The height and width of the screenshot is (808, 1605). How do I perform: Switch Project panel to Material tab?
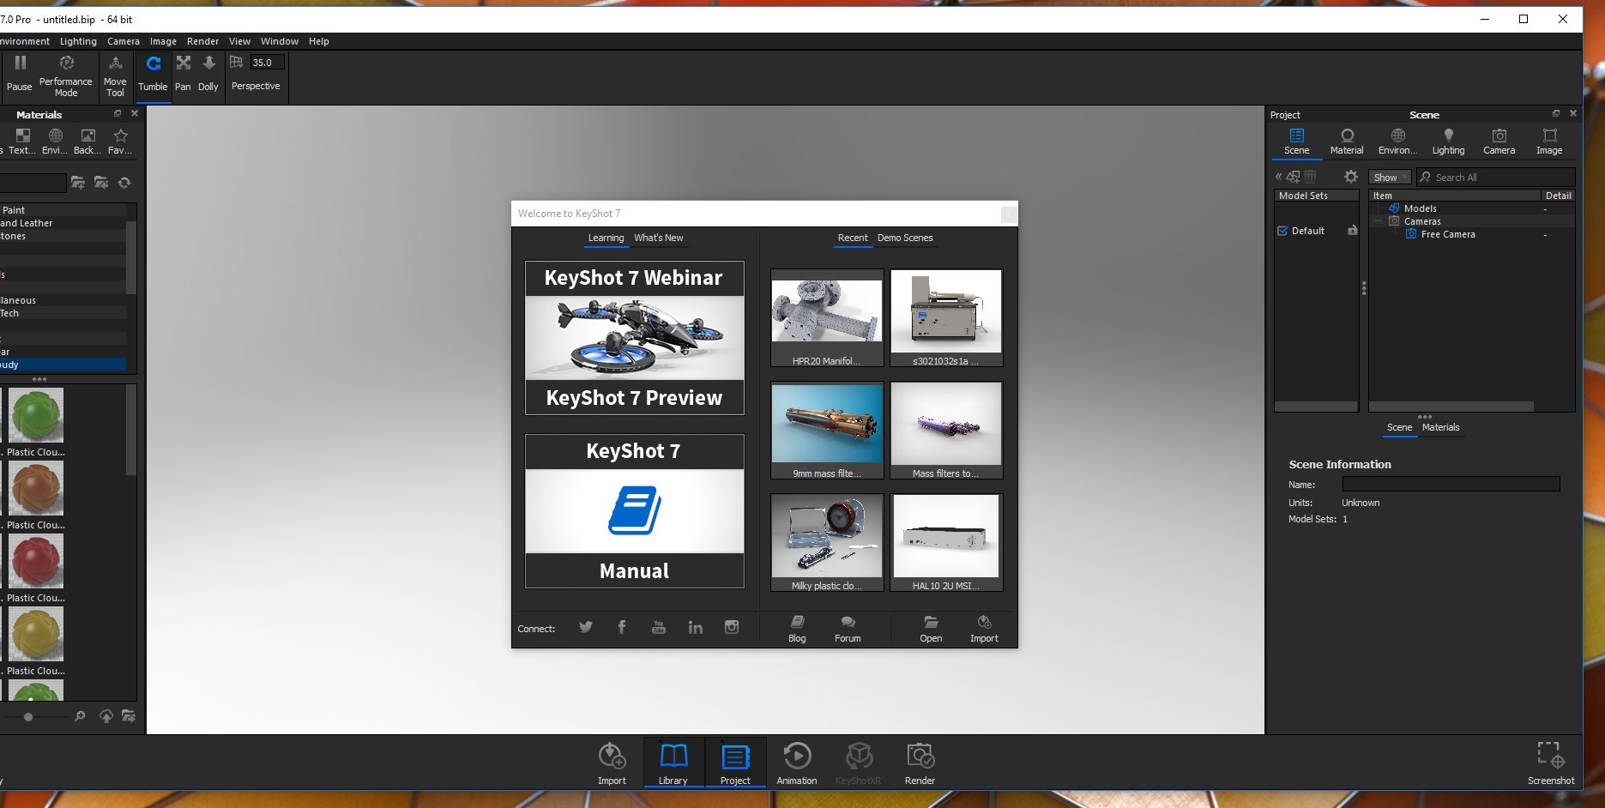[x=1347, y=142]
